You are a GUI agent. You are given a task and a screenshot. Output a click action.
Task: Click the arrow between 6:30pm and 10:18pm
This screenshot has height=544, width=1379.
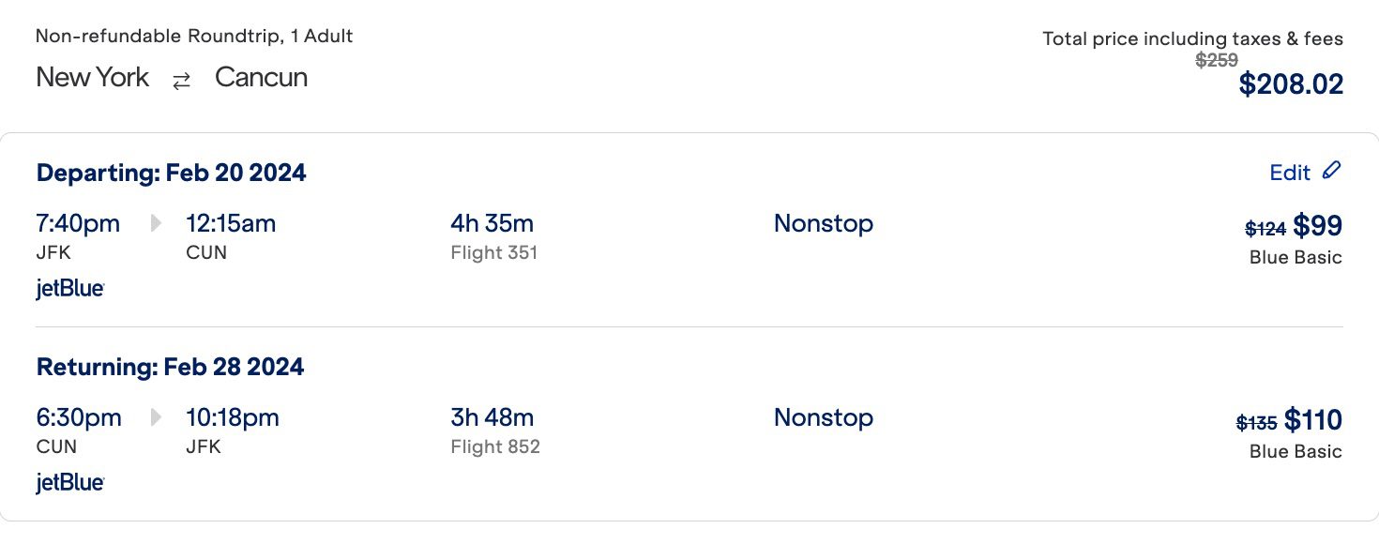155,417
